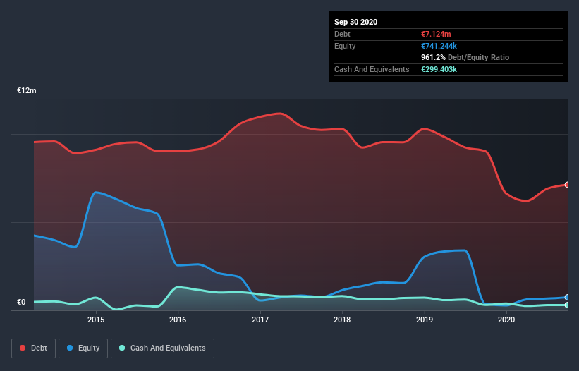Click the Debt label in tooltip
The image size is (579, 371).
pos(342,34)
